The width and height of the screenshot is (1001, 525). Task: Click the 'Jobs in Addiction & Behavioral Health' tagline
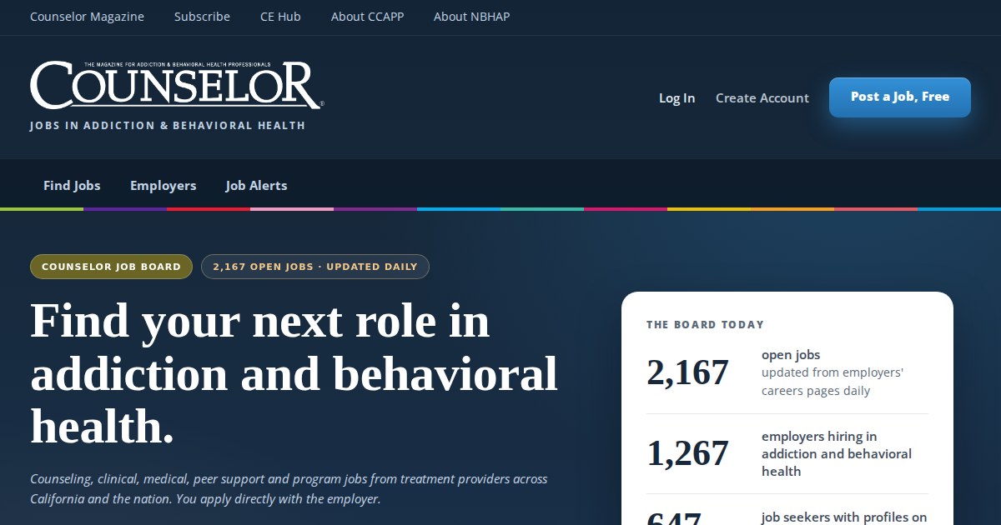[168, 126]
